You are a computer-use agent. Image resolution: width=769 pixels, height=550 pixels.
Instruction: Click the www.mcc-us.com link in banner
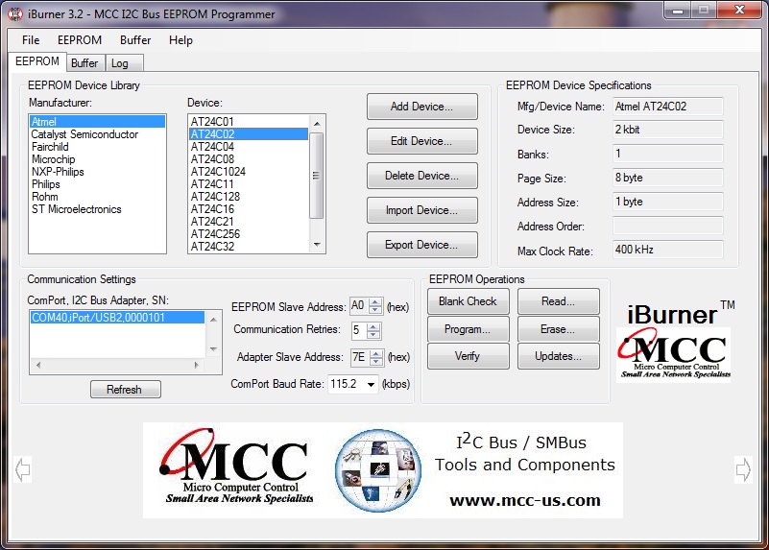tap(525, 500)
